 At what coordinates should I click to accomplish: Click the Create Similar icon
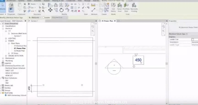107,5
